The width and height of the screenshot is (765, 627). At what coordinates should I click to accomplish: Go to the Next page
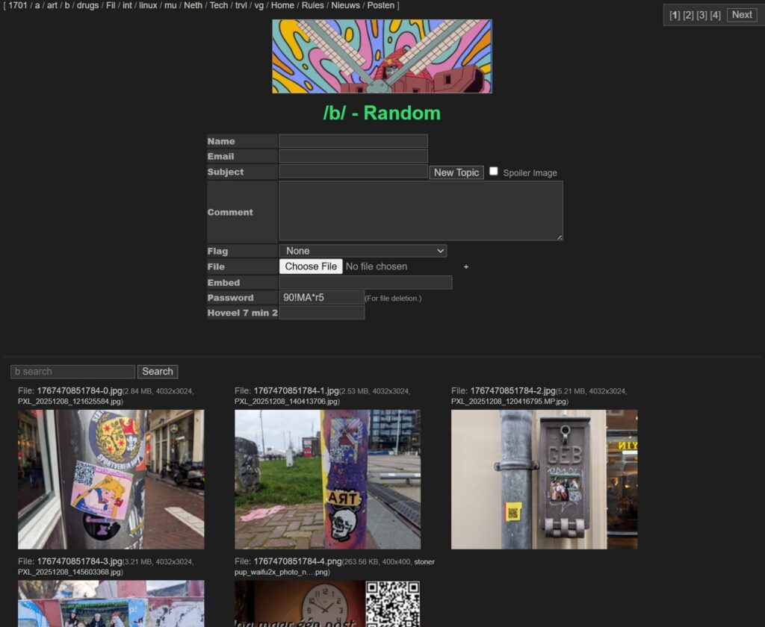742,15
